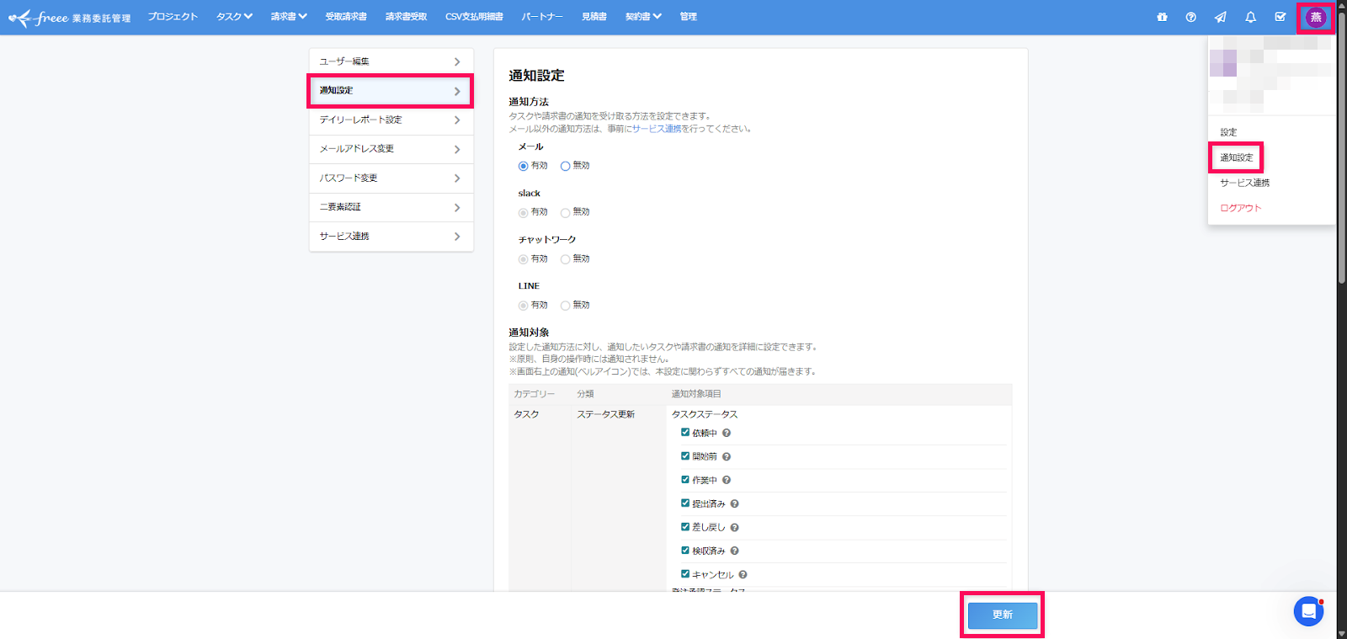Viewport: 1347px width, 639px height.
Task: Select 無効 radio under LINE
Action: [x=566, y=306]
